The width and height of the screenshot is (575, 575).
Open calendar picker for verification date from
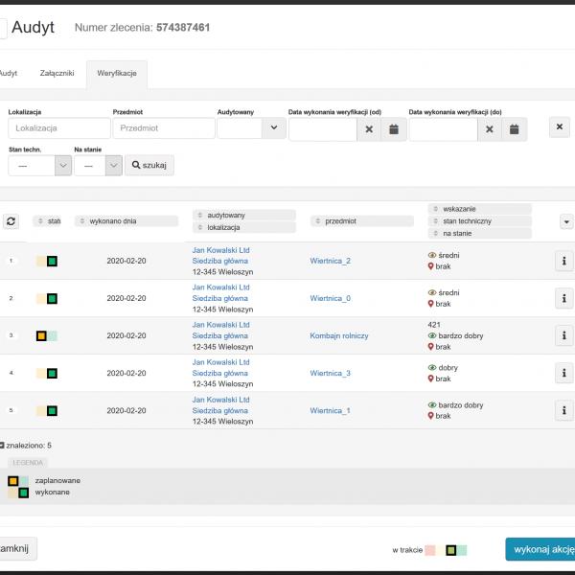pos(393,129)
